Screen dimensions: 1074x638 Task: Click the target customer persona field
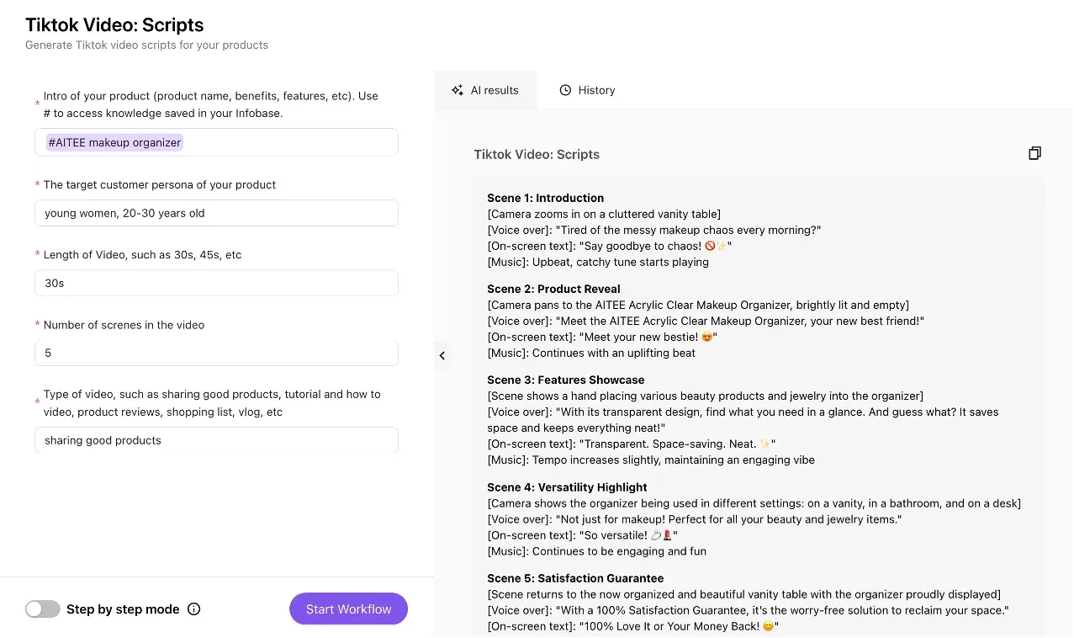coord(216,213)
